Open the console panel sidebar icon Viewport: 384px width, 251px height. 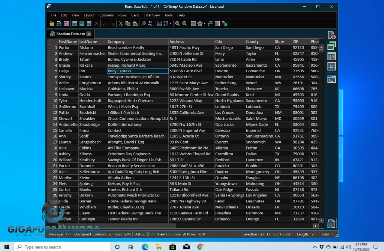point(331,79)
